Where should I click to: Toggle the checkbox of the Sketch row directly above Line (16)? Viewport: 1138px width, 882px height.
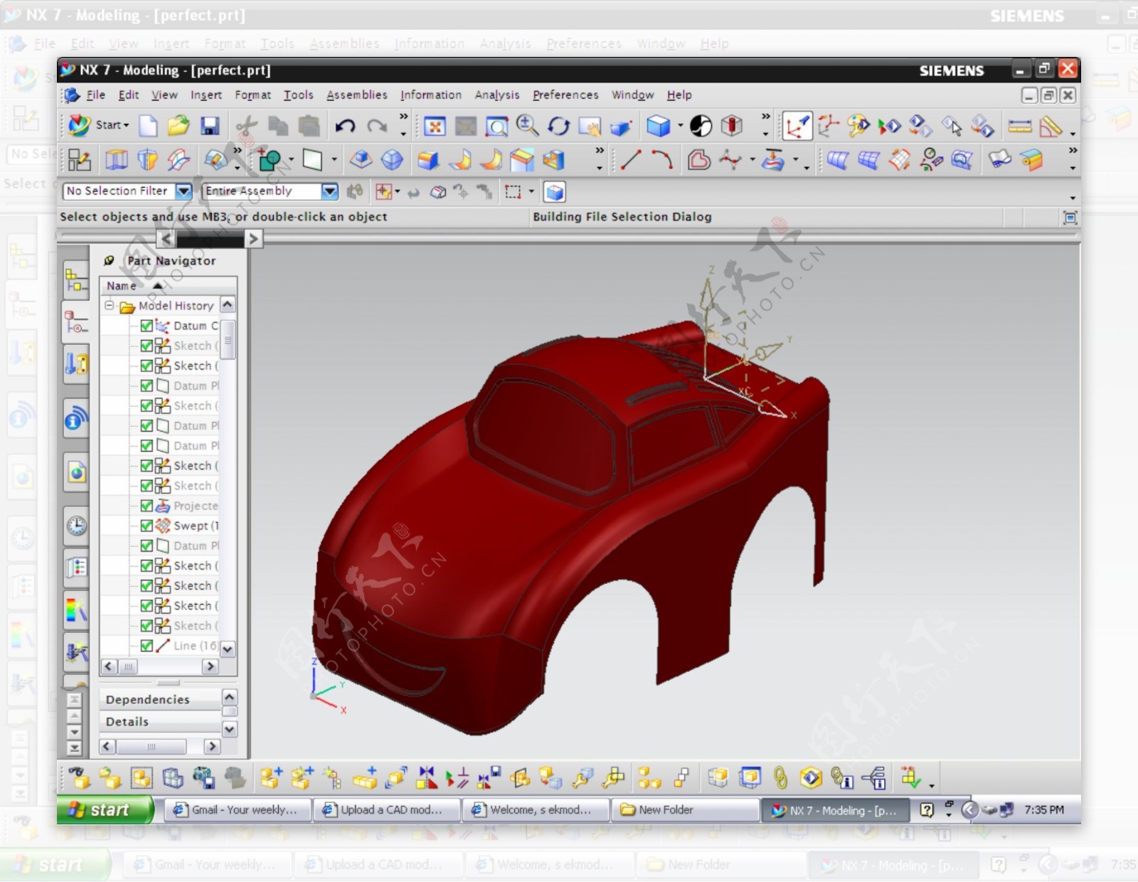pos(147,626)
